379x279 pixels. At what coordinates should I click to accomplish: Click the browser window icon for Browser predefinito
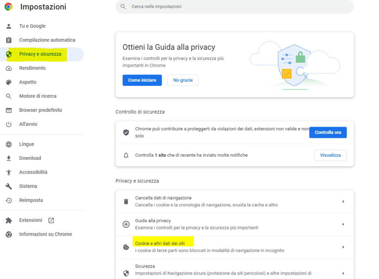click(x=9, y=110)
